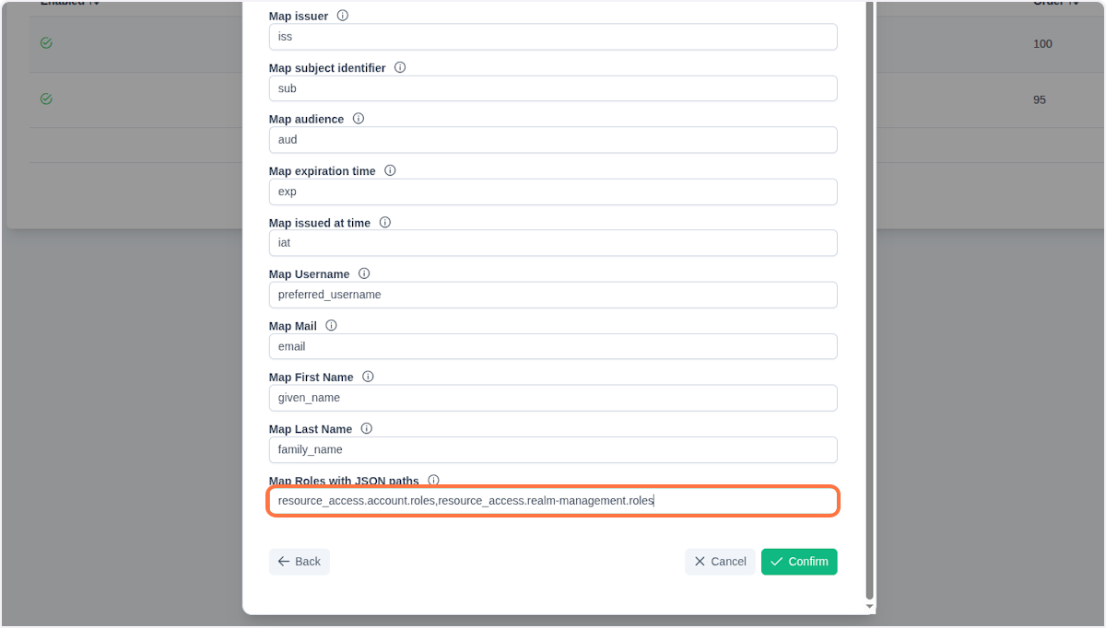This screenshot has height=628, width=1106.
Task: Click the info icon for Map Last Name
Action: (x=366, y=428)
